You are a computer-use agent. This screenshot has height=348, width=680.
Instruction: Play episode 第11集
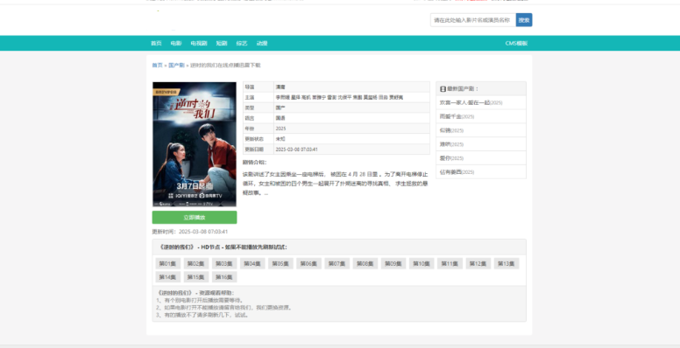450,263
